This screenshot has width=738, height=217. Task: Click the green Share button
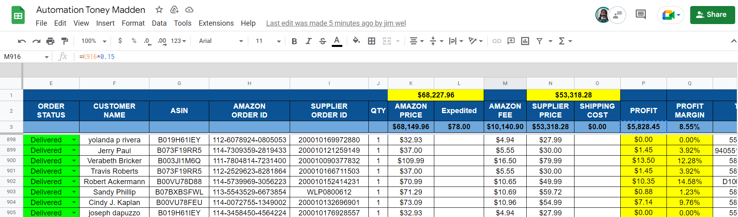pyautogui.click(x=712, y=14)
